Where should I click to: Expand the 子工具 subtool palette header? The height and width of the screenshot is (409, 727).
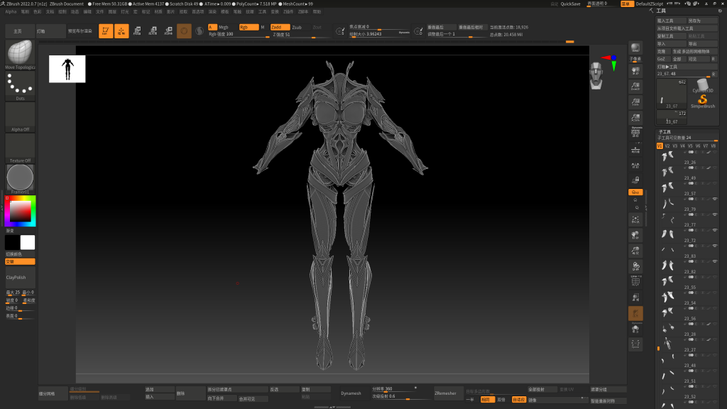click(x=665, y=131)
